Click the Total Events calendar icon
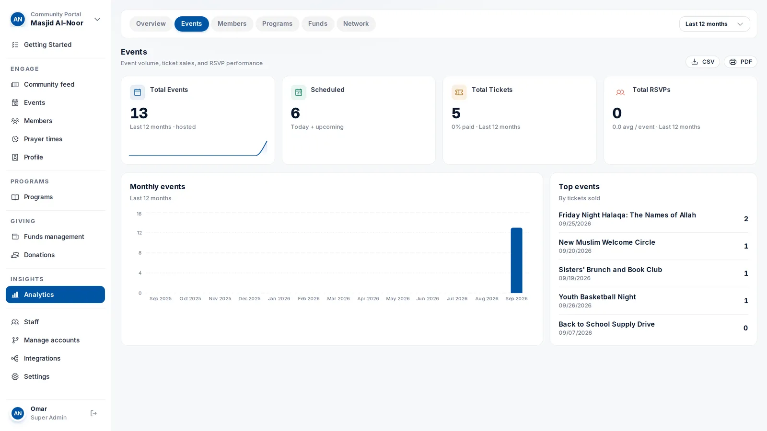Image resolution: width=767 pixels, height=431 pixels. coord(138,92)
